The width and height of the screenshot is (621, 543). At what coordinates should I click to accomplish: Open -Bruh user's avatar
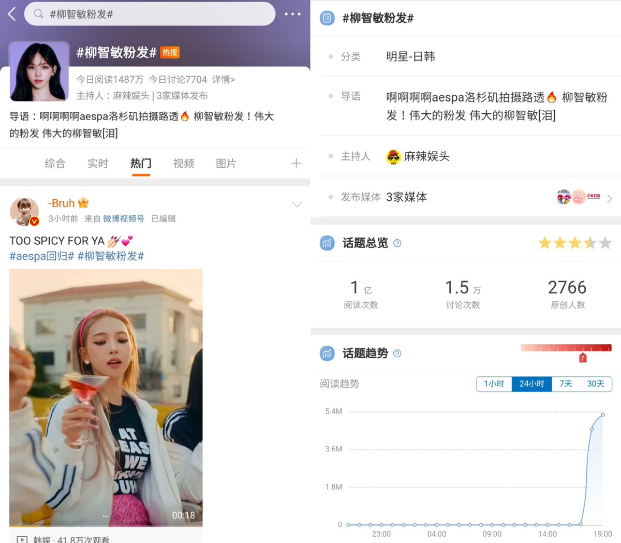click(24, 212)
